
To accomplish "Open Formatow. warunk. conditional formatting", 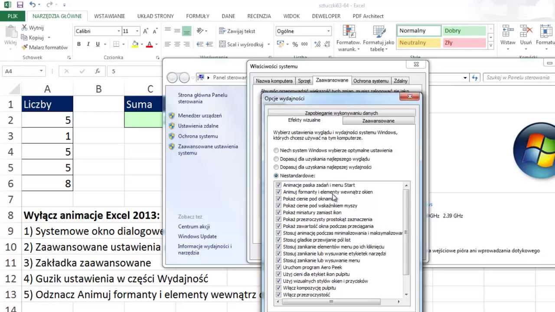I will [x=348, y=38].
